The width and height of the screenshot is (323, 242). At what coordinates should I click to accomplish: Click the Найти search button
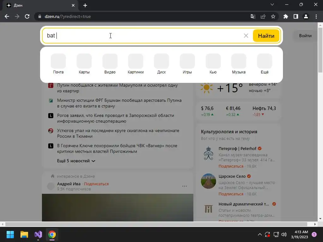pos(266,36)
